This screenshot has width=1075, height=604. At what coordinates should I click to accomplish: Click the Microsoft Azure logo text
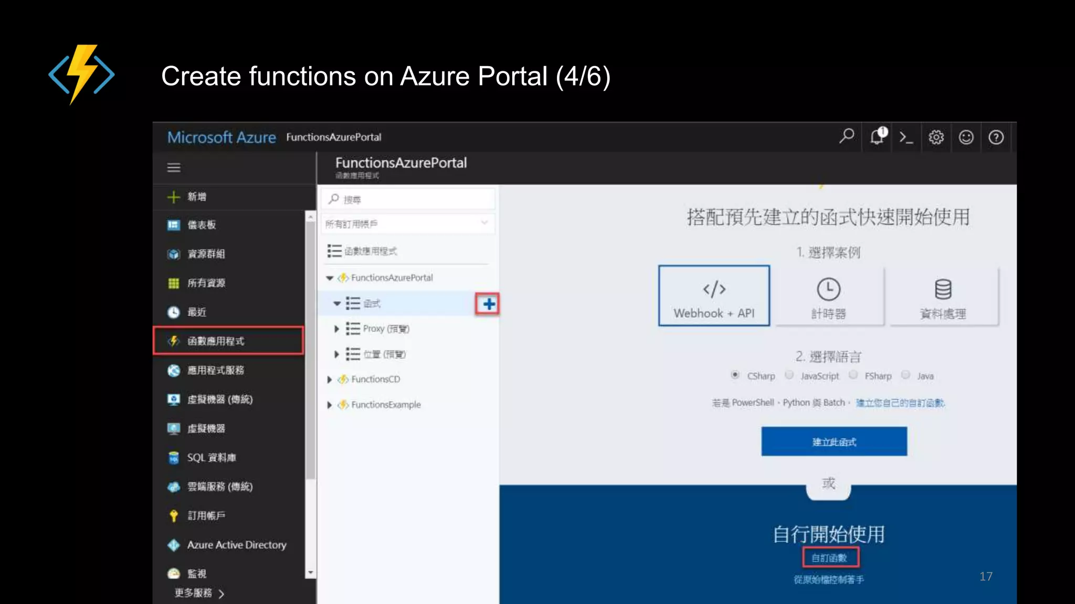222,137
